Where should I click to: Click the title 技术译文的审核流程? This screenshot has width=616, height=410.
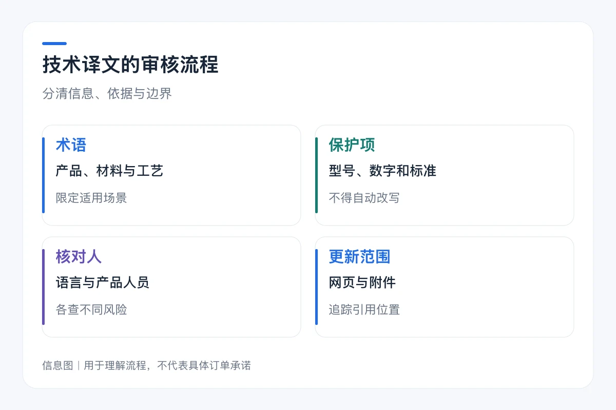click(130, 66)
